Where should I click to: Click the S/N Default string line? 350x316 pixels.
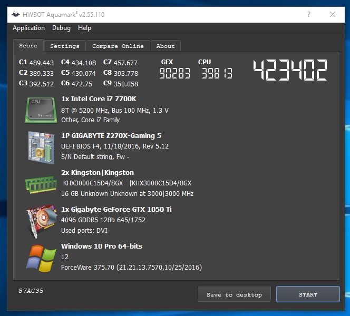(95, 157)
